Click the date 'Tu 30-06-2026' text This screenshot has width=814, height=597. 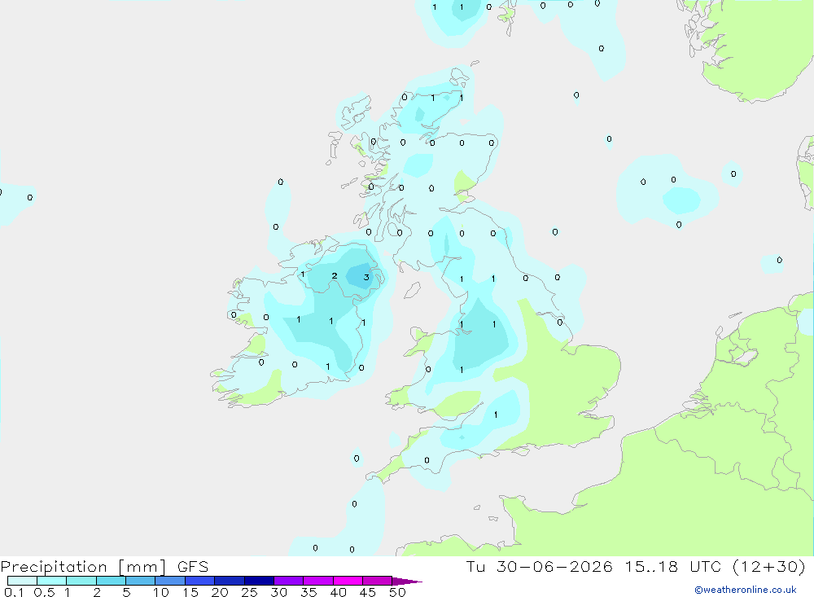tap(539, 566)
